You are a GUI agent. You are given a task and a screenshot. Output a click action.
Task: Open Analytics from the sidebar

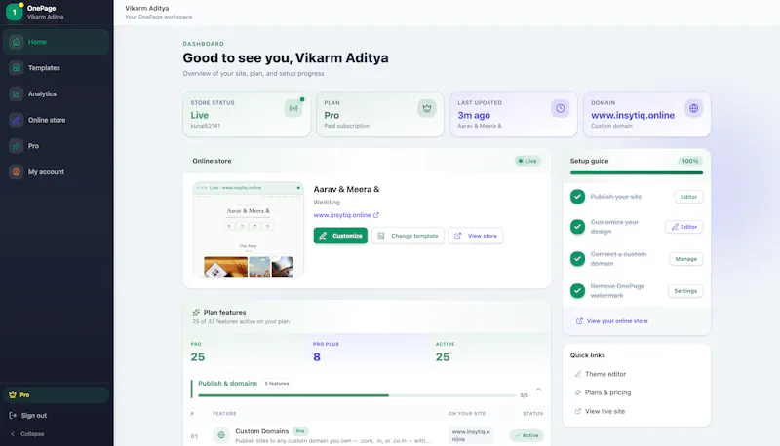[56, 93]
